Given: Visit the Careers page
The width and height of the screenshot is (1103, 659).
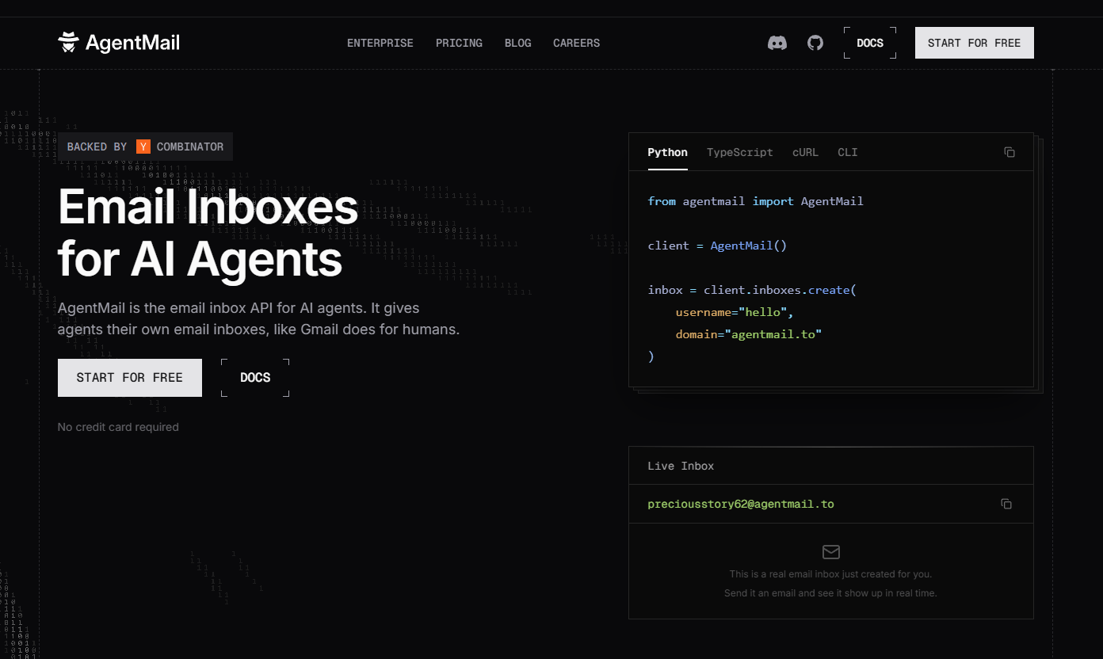Looking at the screenshot, I should 576,43.
